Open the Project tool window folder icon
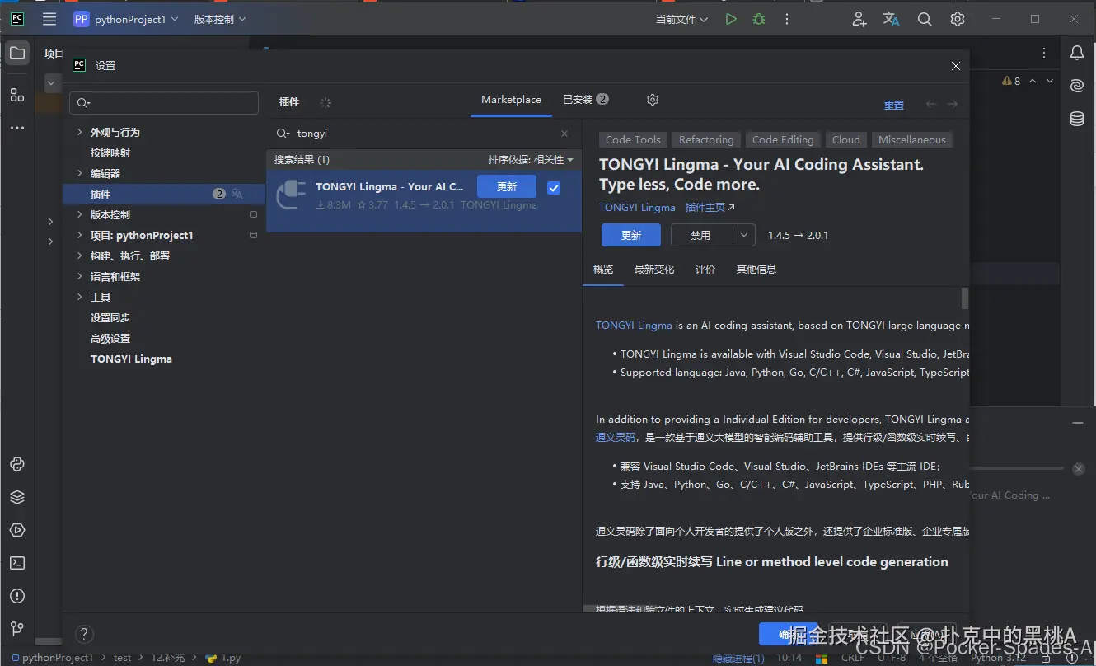Image resolution: width=1096 pixels, height=666 pixels. pyautogui.click(x=16, y=54)
